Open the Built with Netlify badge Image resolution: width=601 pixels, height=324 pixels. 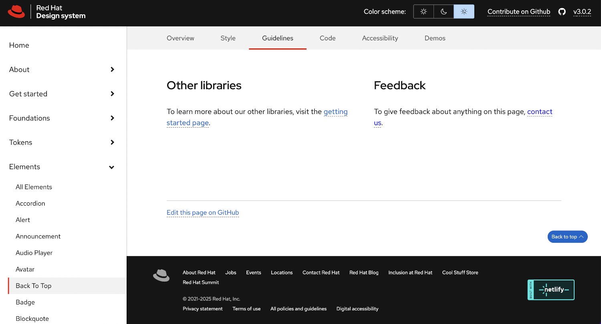coord(551,290)
